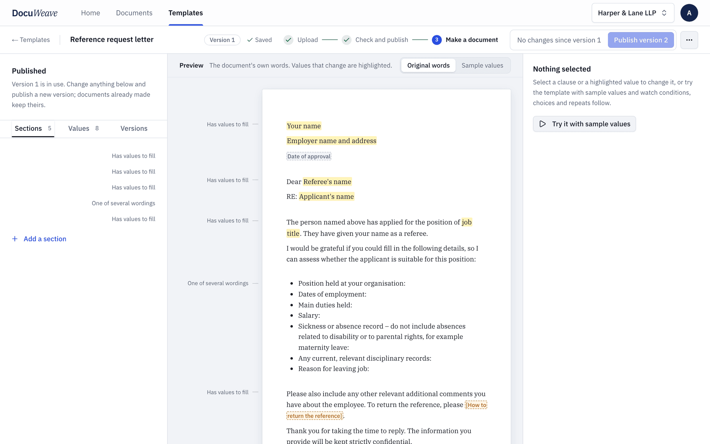Select the Your name highlighted value
Screen dimensions: 710x444
click(x=304, y=126)
